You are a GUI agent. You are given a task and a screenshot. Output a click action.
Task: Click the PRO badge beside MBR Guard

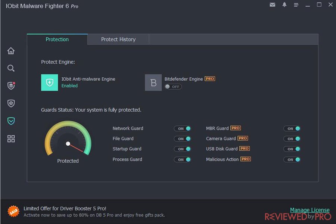(236, 128)
